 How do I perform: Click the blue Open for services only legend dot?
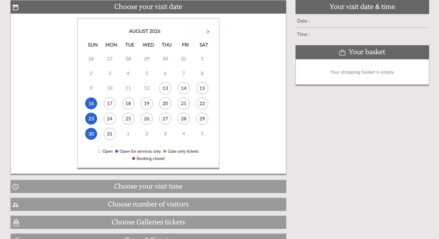click(x=117, y=151)
